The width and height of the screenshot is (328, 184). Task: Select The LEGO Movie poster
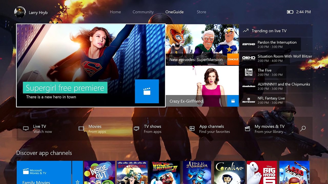pyautogui.click(x=294, y=172)
